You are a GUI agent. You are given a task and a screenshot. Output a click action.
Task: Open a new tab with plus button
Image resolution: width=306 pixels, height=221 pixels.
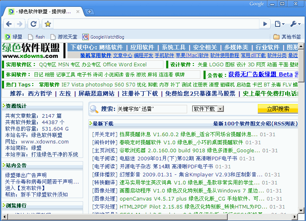click(90, 12)
